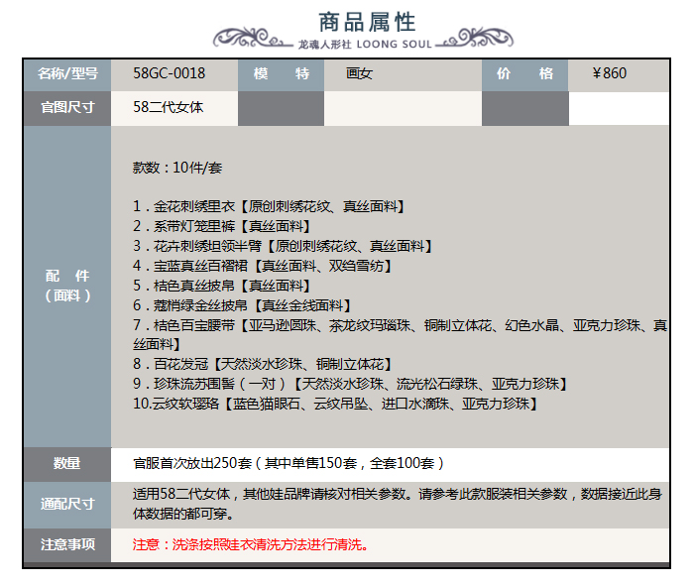
Task: Select item 4 宝蓝真丝百褶裙 line
Action: coord(263,266)
